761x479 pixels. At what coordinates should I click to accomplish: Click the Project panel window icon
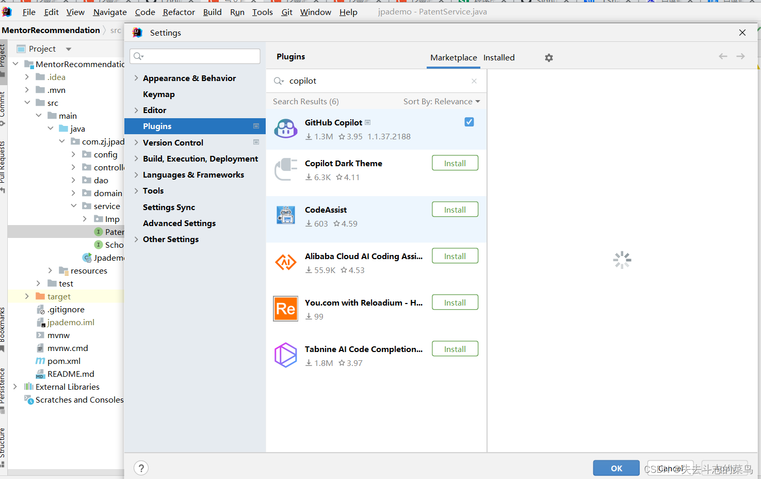click(x=21, y=49)
